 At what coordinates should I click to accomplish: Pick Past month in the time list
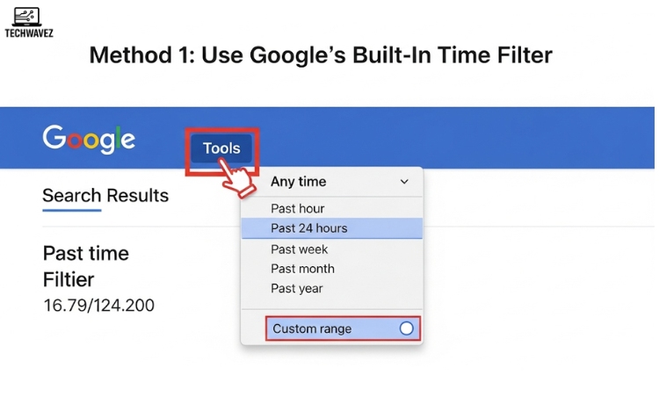(x=302, y=269)
